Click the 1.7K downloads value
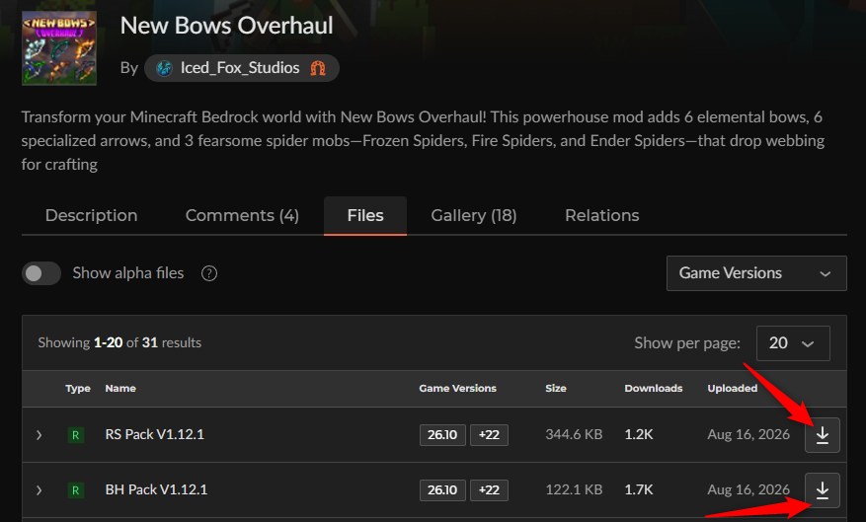Image resolution: width=866 pixels, height=522 pixels. click(639, 490)
